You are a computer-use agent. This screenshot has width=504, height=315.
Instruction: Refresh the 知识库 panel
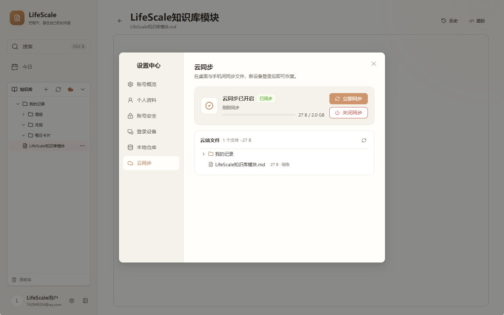click(x=58, y=89)
